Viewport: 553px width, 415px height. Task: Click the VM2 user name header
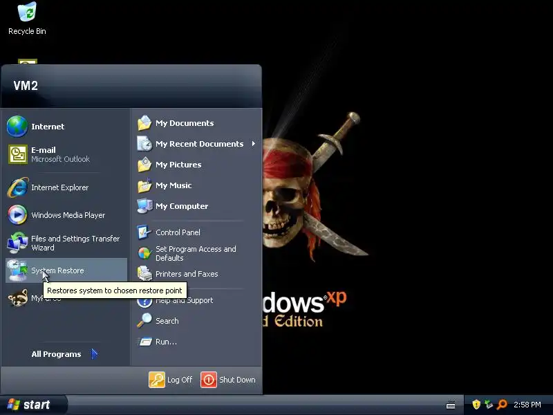click(x=26, y=85)
